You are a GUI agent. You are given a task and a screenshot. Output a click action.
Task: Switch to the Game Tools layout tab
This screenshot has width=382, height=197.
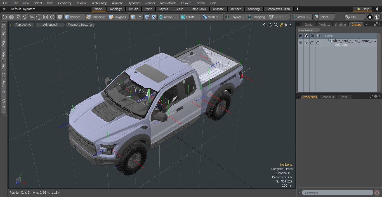198,9
